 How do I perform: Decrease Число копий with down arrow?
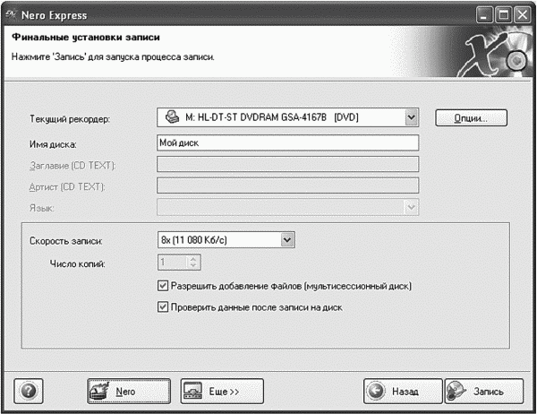tap(193, 265)
